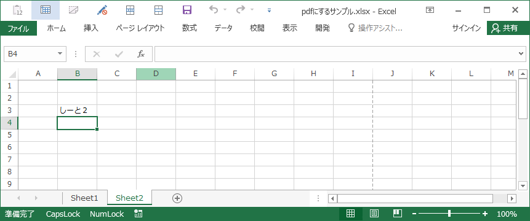Open the ファイル tab
Image resolution: width=530 pixels, height=221 pixels.
(x=18, y=28)
